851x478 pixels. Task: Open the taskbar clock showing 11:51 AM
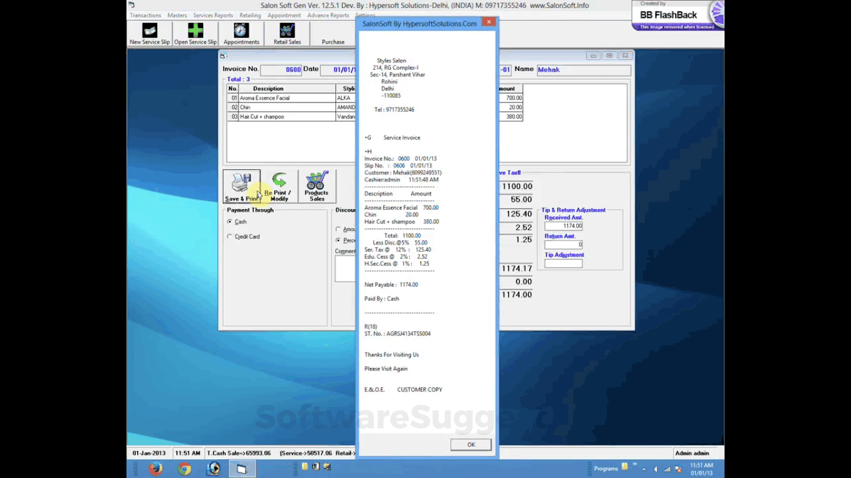(x=701, y=469)
